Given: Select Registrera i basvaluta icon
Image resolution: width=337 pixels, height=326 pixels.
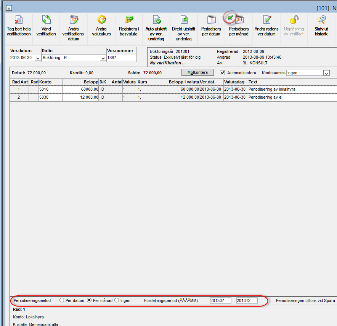Looking at the screenshot, I should coord(129,20).
